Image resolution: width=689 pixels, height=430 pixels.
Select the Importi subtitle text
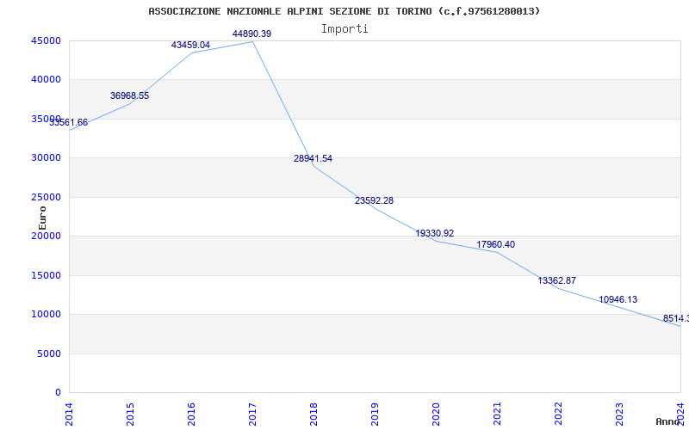(344, 29)
